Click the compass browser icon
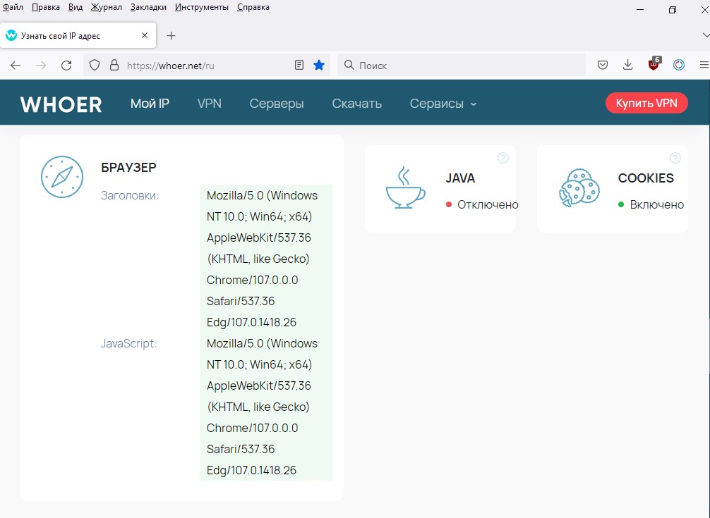The height and width of the screenshot is (518, 710). tap(62, 177)
